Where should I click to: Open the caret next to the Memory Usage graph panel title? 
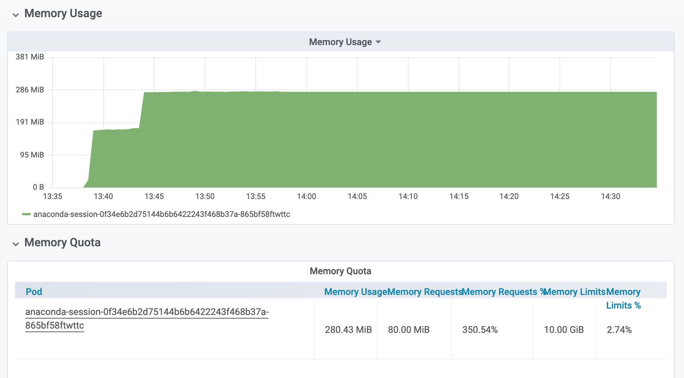378,42
